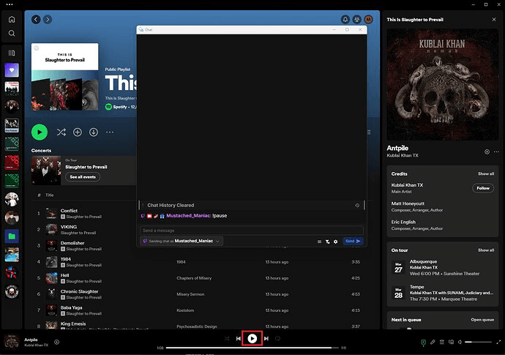Toggle the Now Playing view icon
The image size is (505, 355).
423,342
